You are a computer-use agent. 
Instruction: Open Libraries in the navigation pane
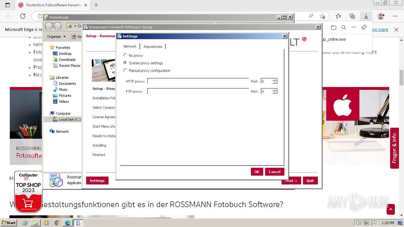(x=62, y=78)
